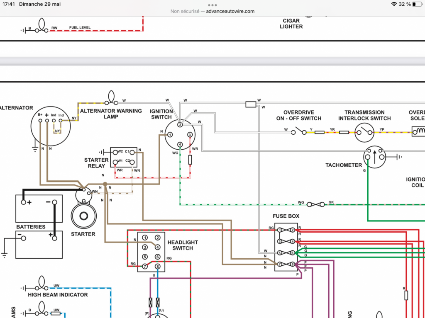Tap the battery indicator icon
Viewport: 425px width, 318px height.
tap(417, 4)
